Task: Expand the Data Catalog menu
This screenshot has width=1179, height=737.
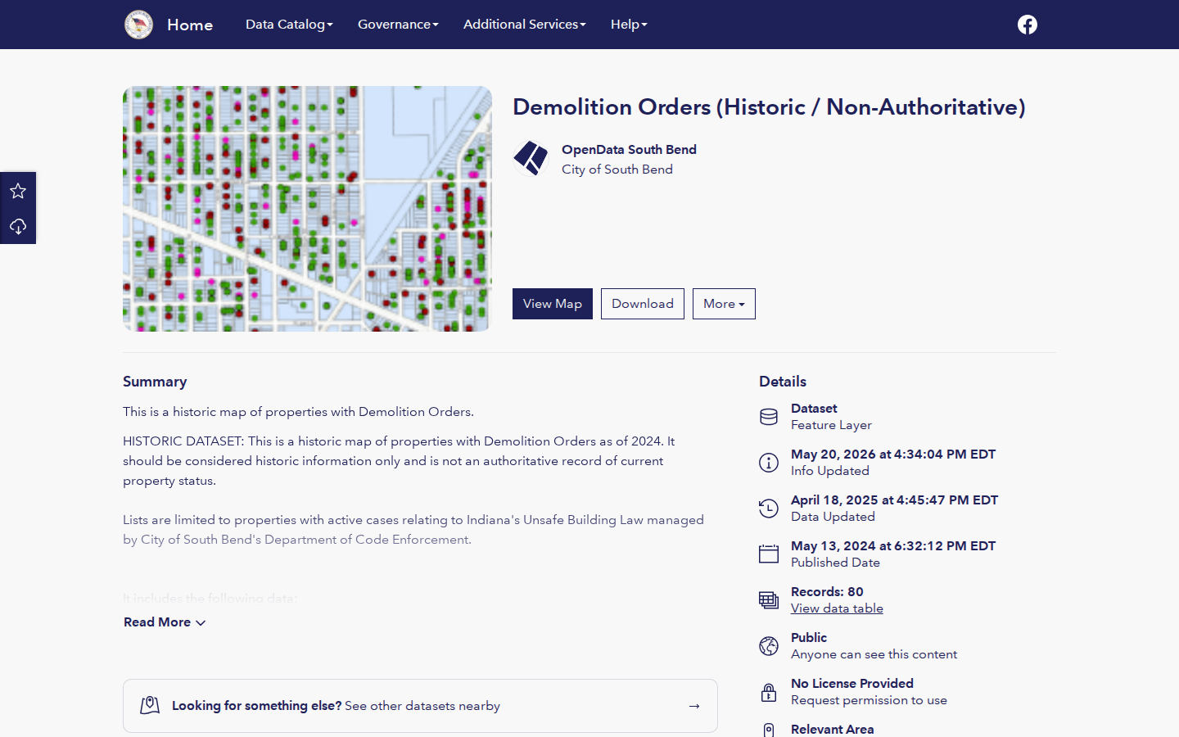Action: 289,25
